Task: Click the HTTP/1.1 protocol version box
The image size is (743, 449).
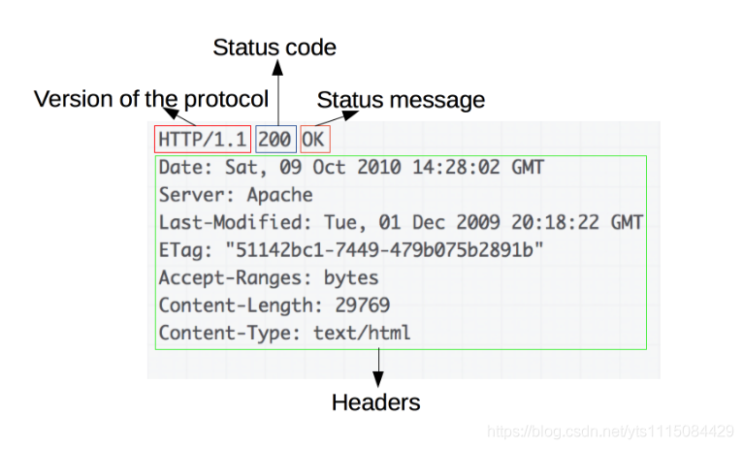Action: 203,139
